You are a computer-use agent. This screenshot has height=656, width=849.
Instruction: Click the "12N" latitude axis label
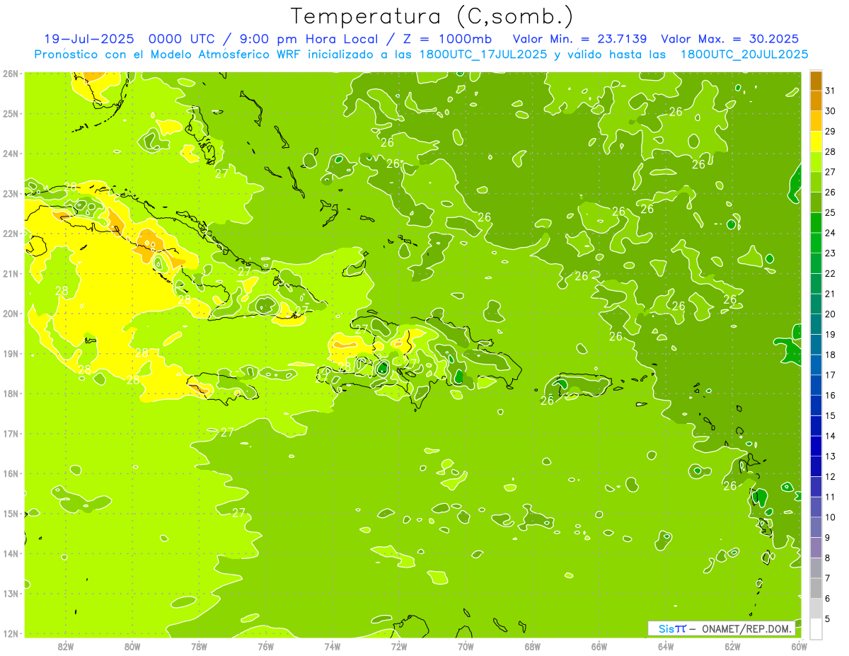click(x=10, y=633)
